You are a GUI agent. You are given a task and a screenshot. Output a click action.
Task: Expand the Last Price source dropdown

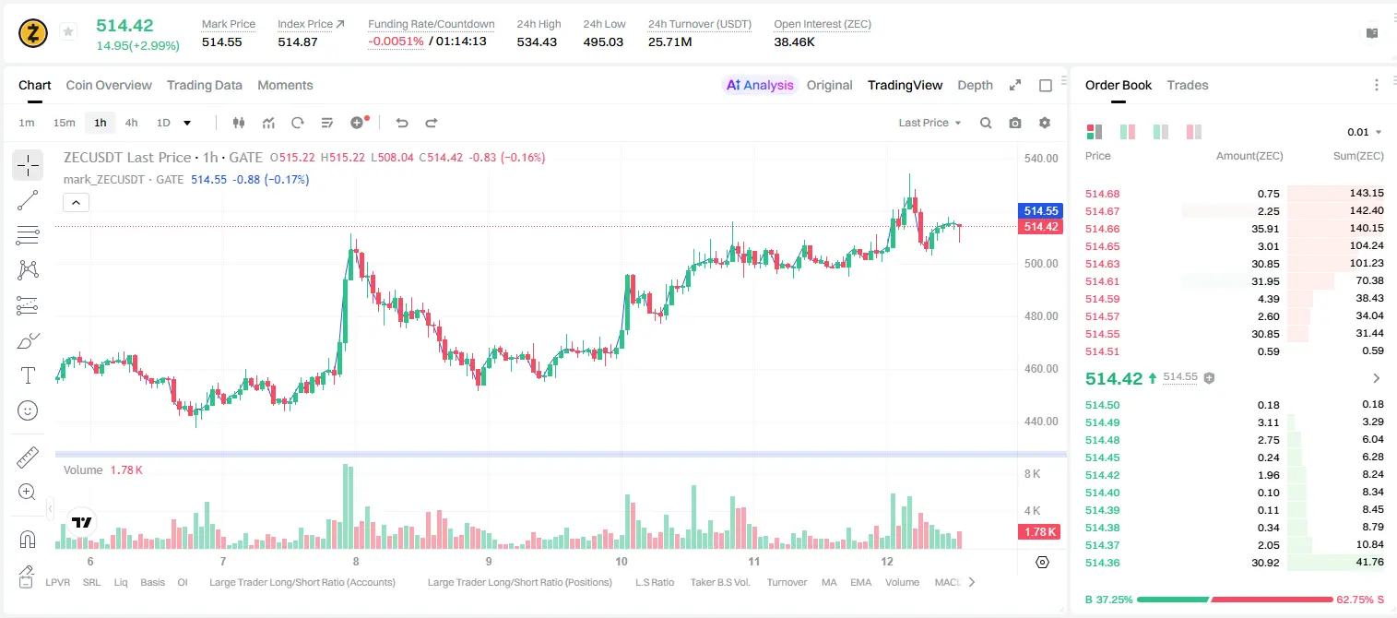pos(929,123)
